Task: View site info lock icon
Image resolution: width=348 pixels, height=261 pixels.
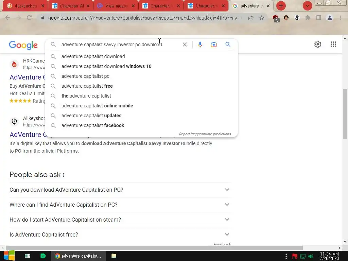Action: [x=43, y=18]
